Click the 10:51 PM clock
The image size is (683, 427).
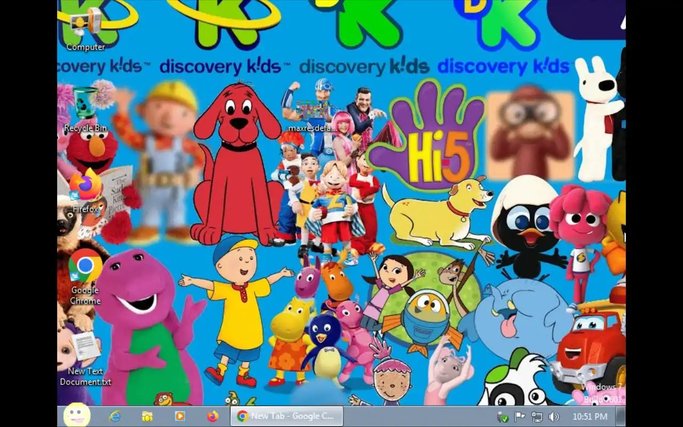coord(590,417)
